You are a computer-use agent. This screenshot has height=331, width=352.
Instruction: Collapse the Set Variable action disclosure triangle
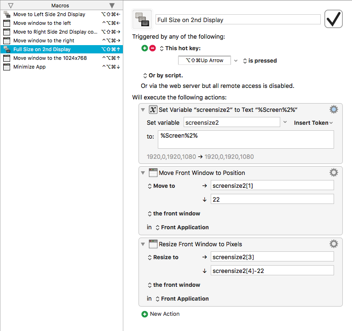coord(143,110)
